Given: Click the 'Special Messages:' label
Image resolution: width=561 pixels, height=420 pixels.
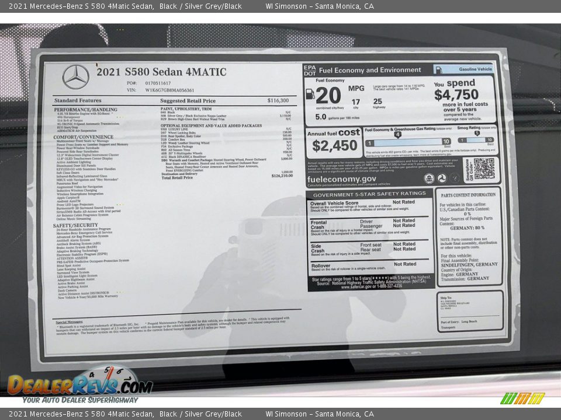Looking at the screenshot, I should coord(70,322).
